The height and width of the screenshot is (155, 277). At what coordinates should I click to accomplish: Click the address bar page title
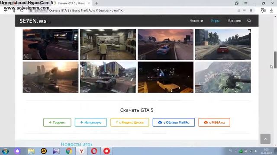point(86,10)
